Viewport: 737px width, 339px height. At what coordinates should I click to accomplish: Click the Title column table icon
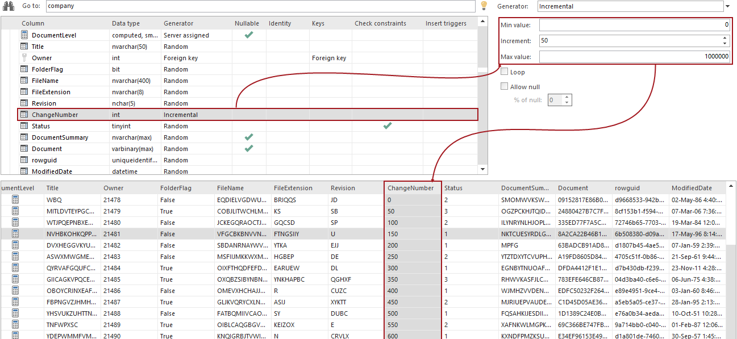pyautogui.click(x=24, y=47)
